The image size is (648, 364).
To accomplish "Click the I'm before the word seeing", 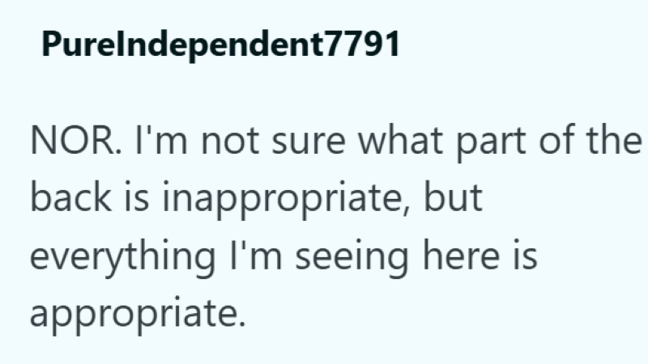I will 256,255.
